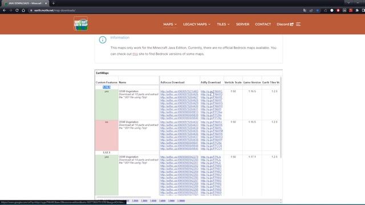Click the picture-frame extension icon
This screenshot has height=205, width=365.
point(344,10)
